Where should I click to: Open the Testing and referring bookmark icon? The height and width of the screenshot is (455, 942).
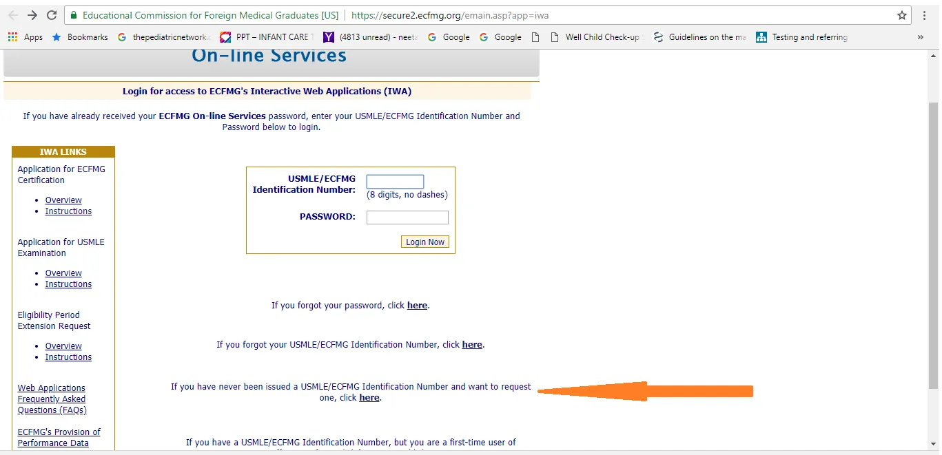tap(761, 36)
